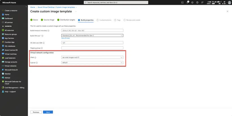Go to the Customizations tab
Image resolution: width=232 pixels, height=116 pixels.
point(104,20)
